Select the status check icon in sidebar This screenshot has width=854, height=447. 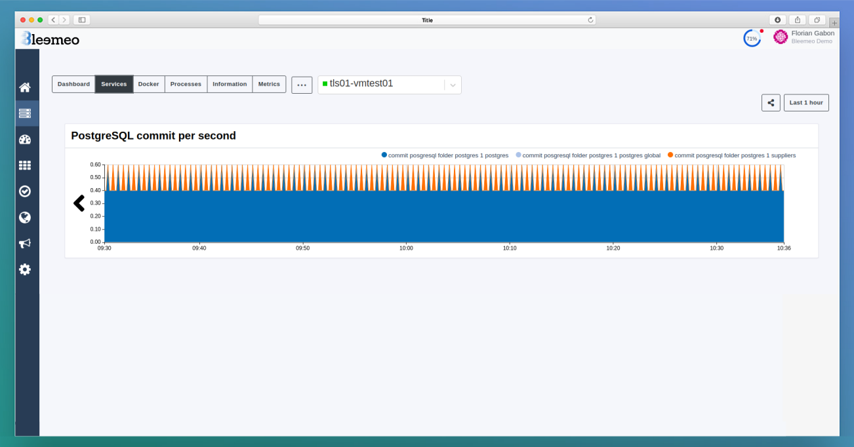tap(25, 191)
